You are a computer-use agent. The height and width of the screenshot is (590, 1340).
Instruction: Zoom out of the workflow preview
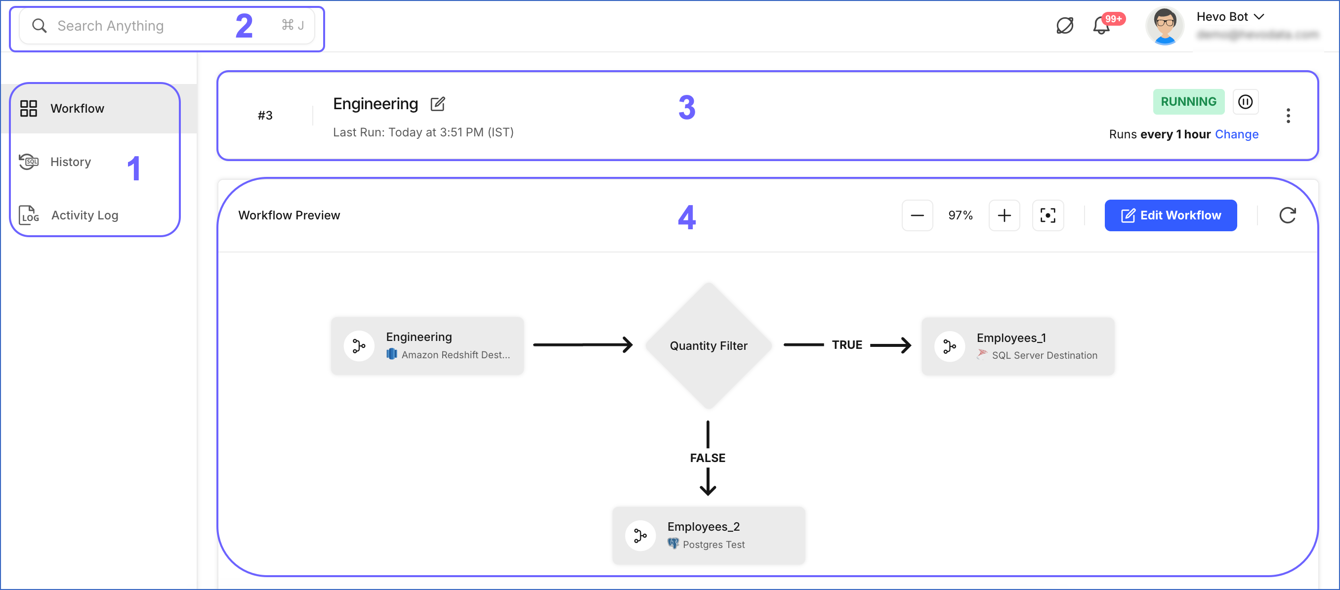(x=917, y=215)
